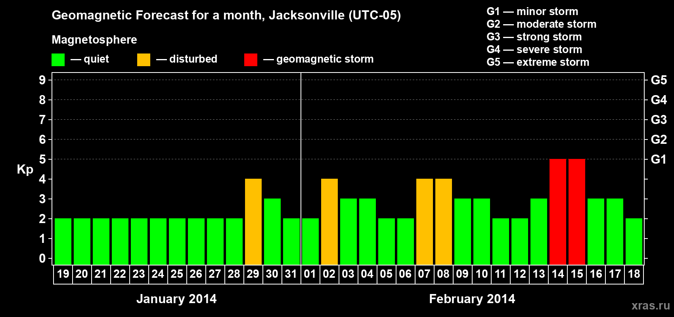Viewport: 674px width, 317px height.
Task: Click date label 14 on the axis
Action: pos(558,274)
